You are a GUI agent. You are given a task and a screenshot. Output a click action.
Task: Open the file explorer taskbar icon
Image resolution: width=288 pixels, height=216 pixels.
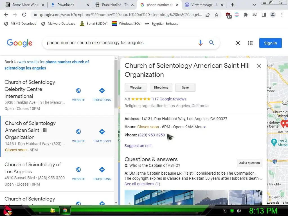point(53,210)
